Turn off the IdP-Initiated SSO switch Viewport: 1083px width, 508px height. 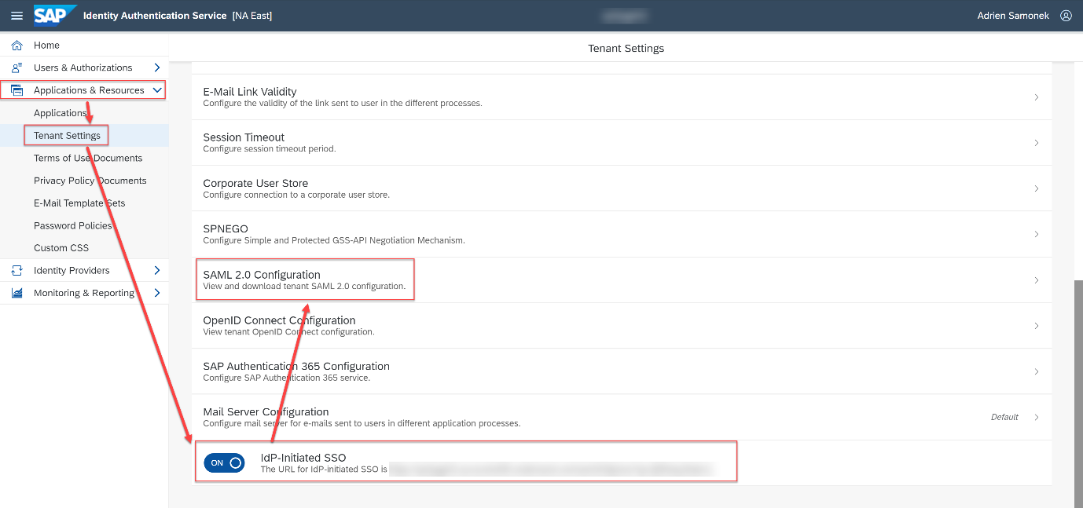224,463
